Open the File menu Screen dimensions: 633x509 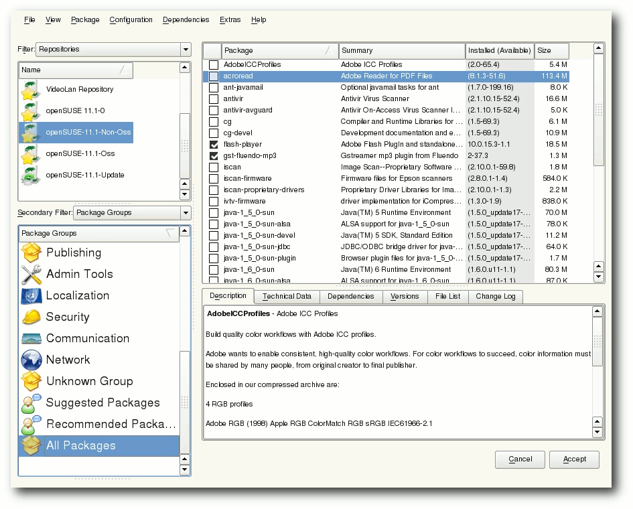(29, 20)
